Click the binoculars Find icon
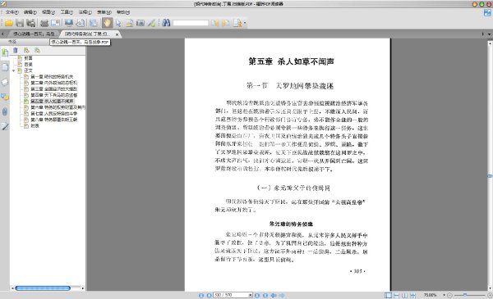 click(166, 23)
